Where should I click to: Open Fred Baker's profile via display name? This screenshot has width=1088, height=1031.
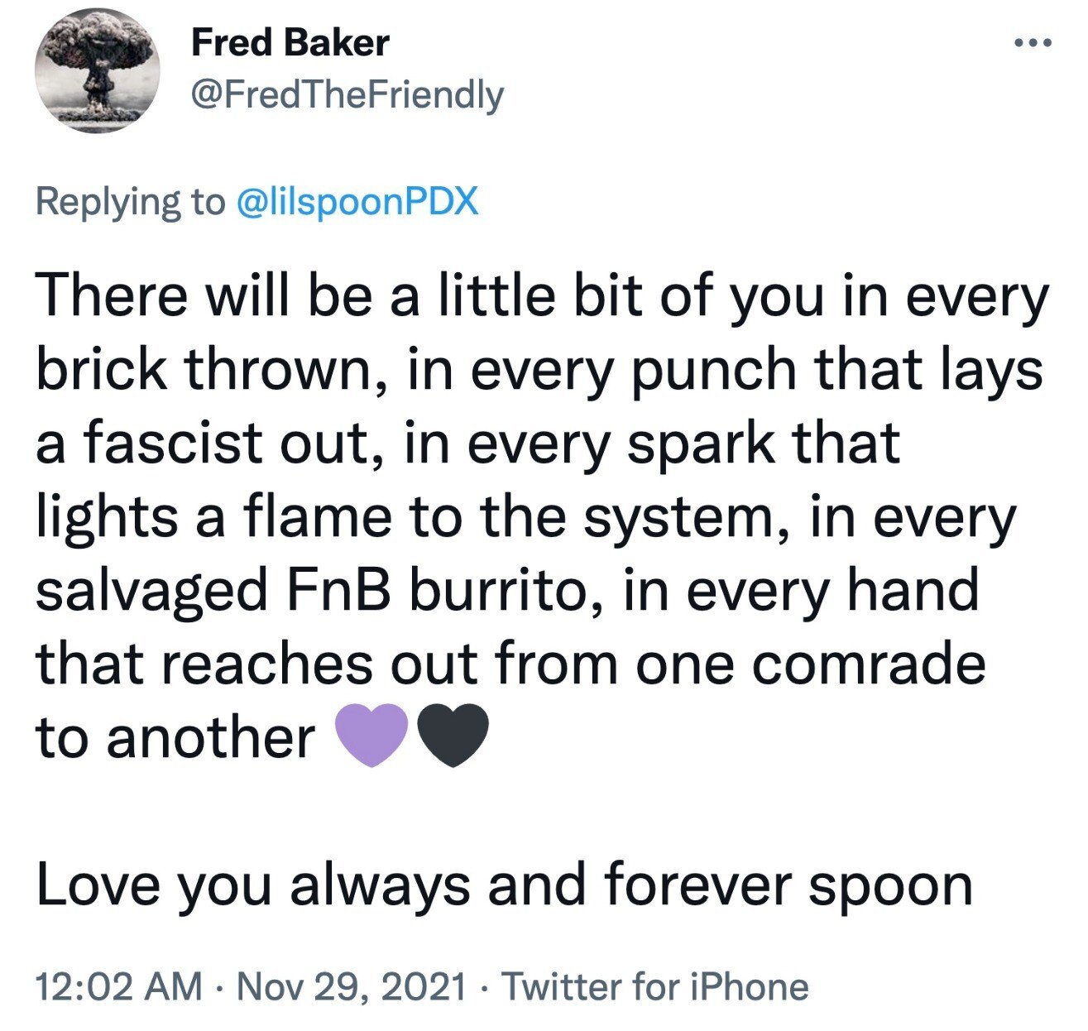click(x=290, y=43)
